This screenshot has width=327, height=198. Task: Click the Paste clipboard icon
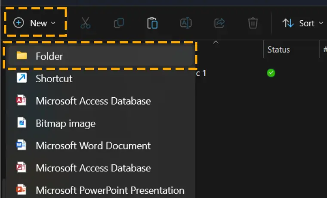[x=152, y=23]
